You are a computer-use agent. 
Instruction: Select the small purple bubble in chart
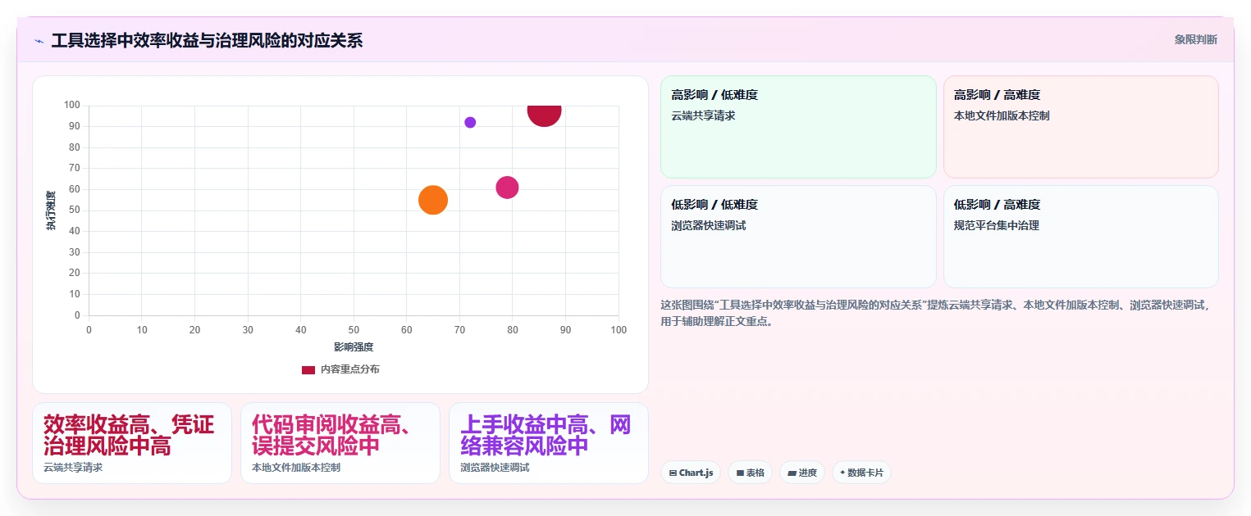(x=470, y=122)
